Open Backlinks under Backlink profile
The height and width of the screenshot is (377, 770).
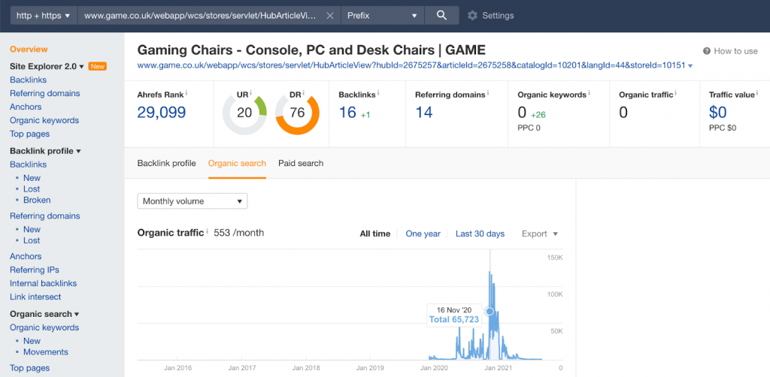pos(29,164)
